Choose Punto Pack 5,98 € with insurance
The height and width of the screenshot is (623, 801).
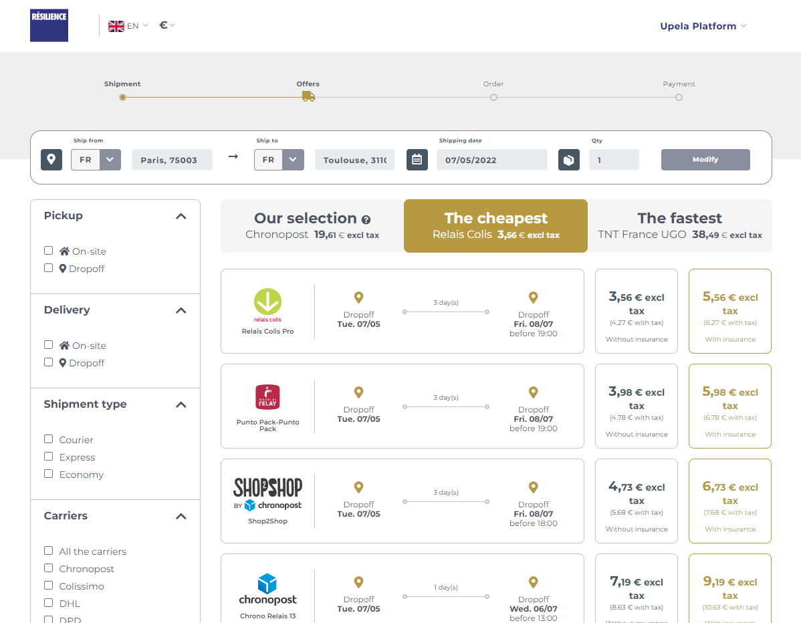(730, 406)
